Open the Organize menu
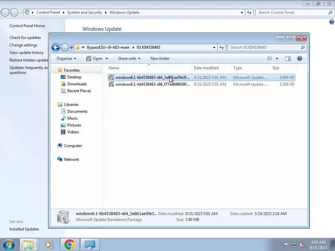 pos(66,59)
